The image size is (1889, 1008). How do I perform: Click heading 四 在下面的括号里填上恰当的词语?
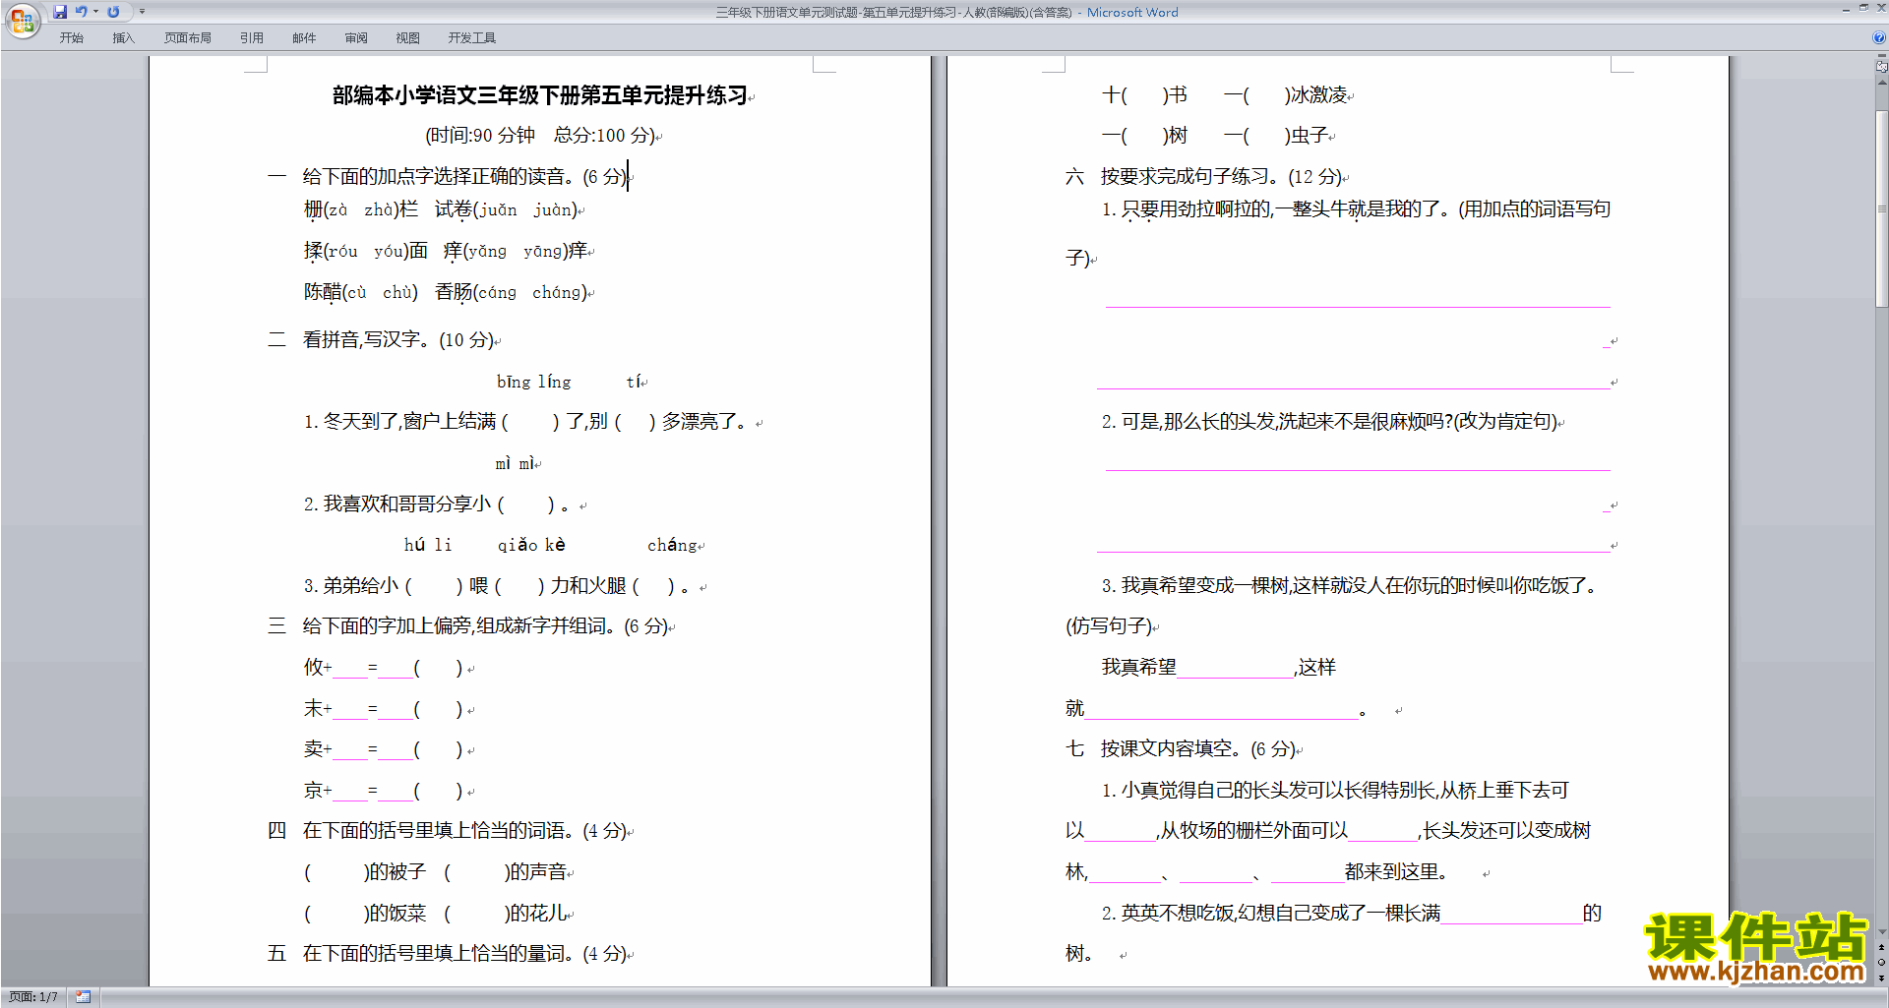pyautogui.click(x=448, y=831)
